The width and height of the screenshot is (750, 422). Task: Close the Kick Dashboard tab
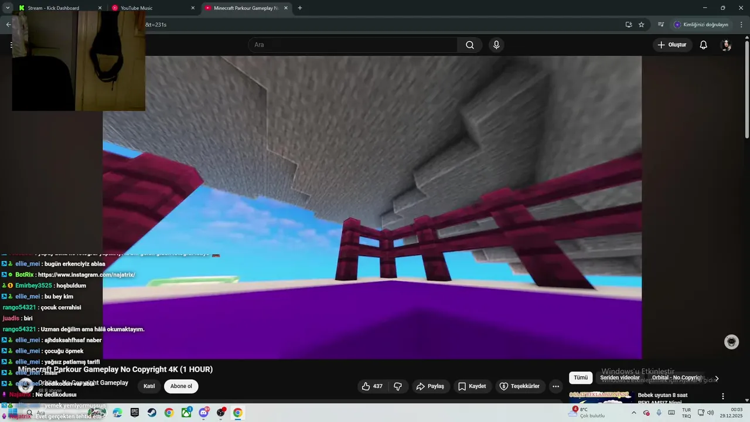tap(100, 8)
